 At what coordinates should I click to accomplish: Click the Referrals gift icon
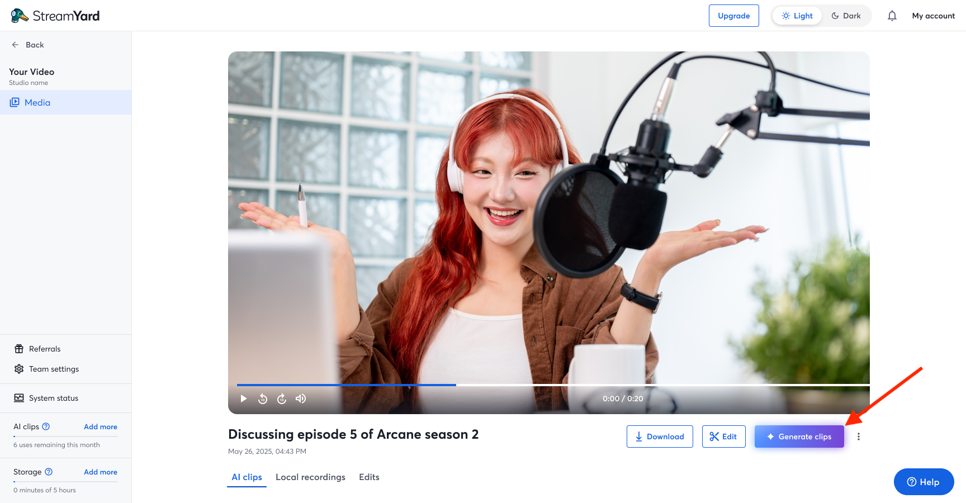(x=18, y=349)
